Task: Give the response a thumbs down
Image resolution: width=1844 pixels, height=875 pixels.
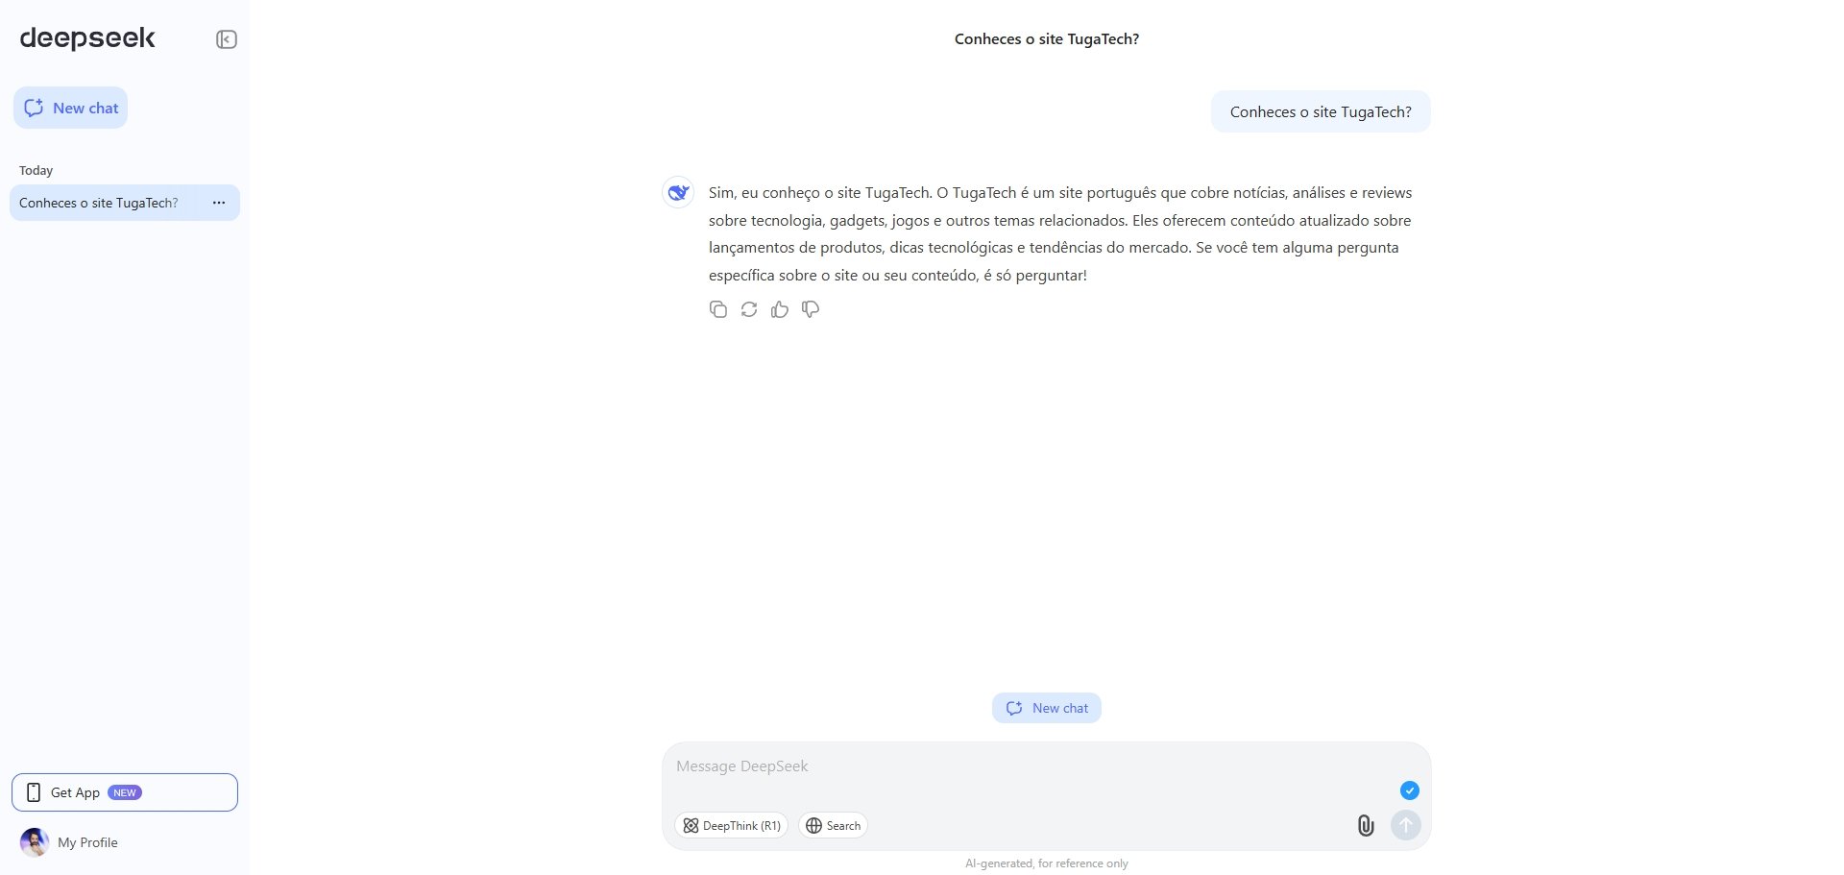Action: pos(811,309)
